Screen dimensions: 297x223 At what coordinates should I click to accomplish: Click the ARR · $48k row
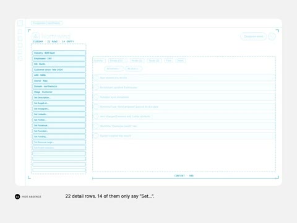point(59,76)
